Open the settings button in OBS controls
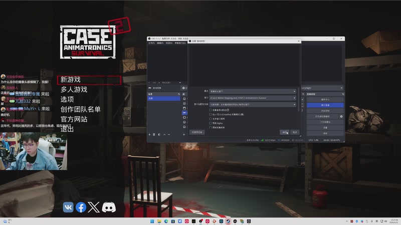Image resolution: width=401 pixels, height=225 pixels. pos(325,127)
